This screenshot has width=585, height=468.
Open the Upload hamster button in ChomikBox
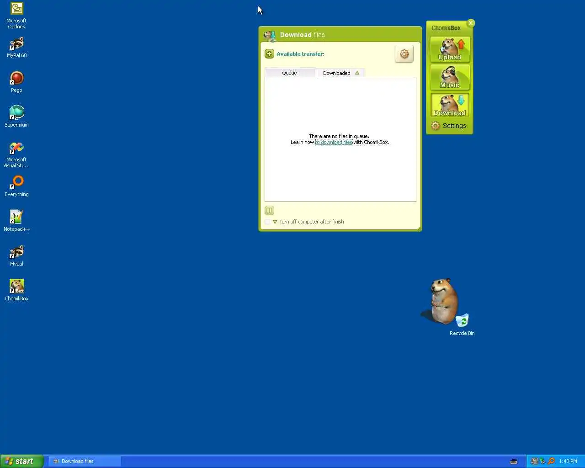pyautogui.click(x=450, y=49)
